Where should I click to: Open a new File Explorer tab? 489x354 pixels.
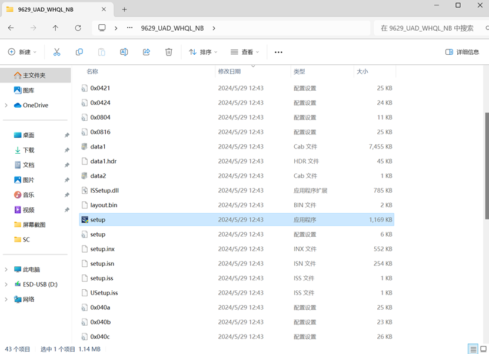[x=124, y=9]
